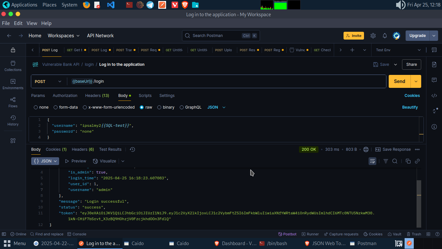Copy the response body

point(408,161)
